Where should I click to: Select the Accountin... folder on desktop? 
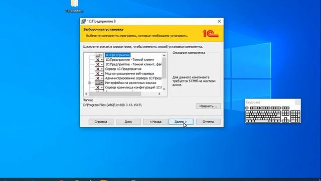(x=74, y=6)
